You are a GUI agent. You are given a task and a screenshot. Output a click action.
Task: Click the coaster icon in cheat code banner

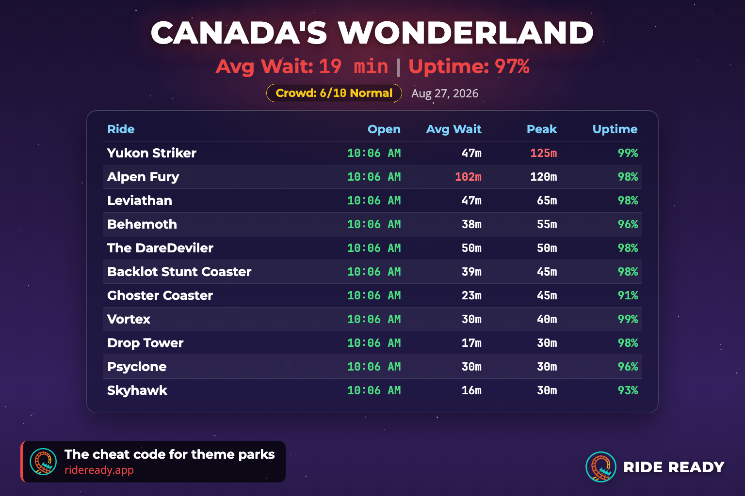[43, 462]
